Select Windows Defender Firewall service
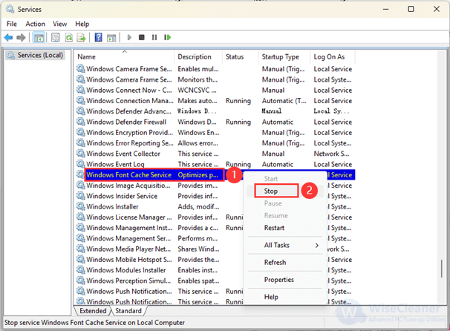 pos(215,122)
